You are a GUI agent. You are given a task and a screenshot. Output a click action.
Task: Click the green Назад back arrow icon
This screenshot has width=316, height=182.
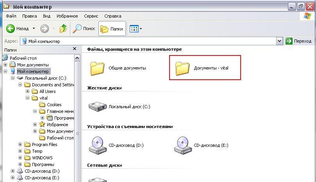(10, 29)
